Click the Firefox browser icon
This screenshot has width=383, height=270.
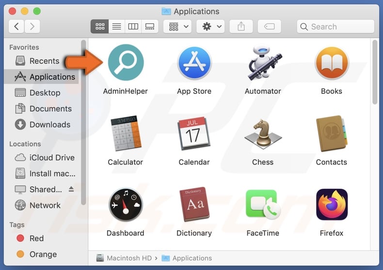pyautogui.click(x=332, y=204)
